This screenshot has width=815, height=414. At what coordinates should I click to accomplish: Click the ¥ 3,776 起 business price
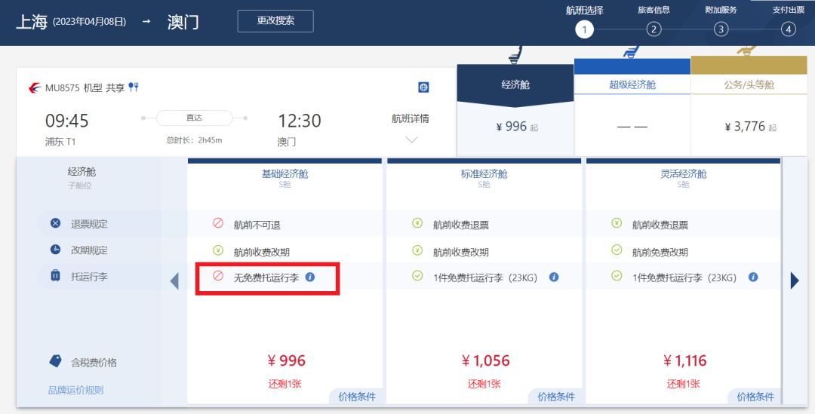tap(750, 127)
